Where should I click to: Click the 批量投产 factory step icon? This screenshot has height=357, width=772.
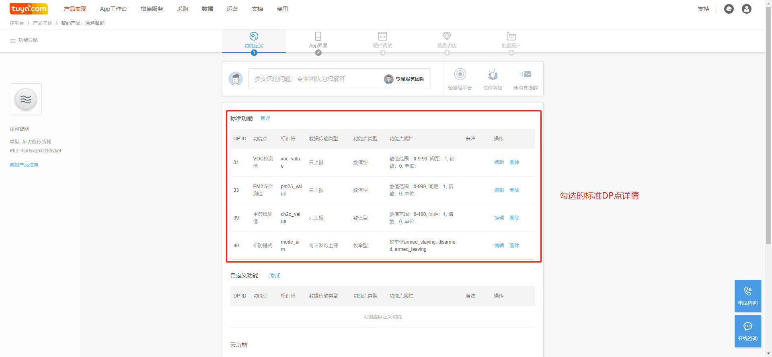[x=511, y=36]
